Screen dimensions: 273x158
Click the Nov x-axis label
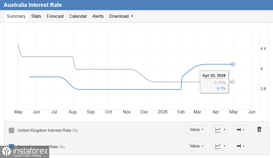point(127,112)
